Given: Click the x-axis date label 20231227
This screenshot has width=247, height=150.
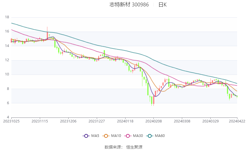Looking at the screenshot, I should coord(97,121).
